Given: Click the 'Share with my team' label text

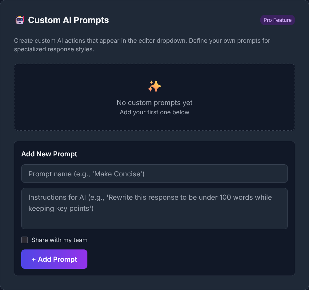Looking at the screenshot, I should pyautogui.click(x=59, y=240).
